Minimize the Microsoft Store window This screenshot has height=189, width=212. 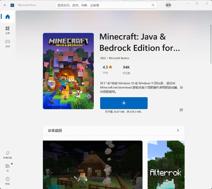point(187,3)
